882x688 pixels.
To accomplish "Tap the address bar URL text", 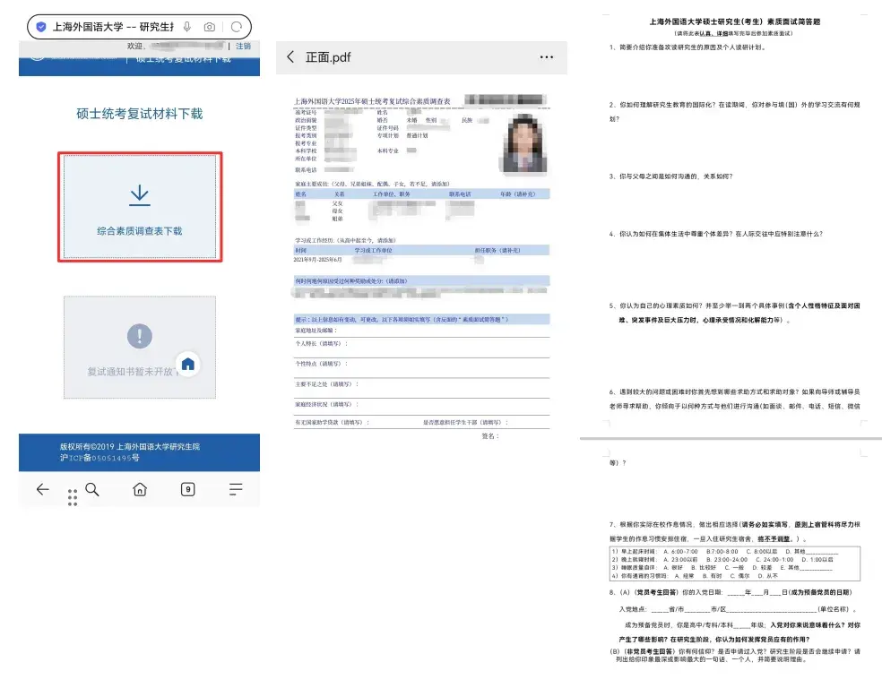I will pos(112,27).
